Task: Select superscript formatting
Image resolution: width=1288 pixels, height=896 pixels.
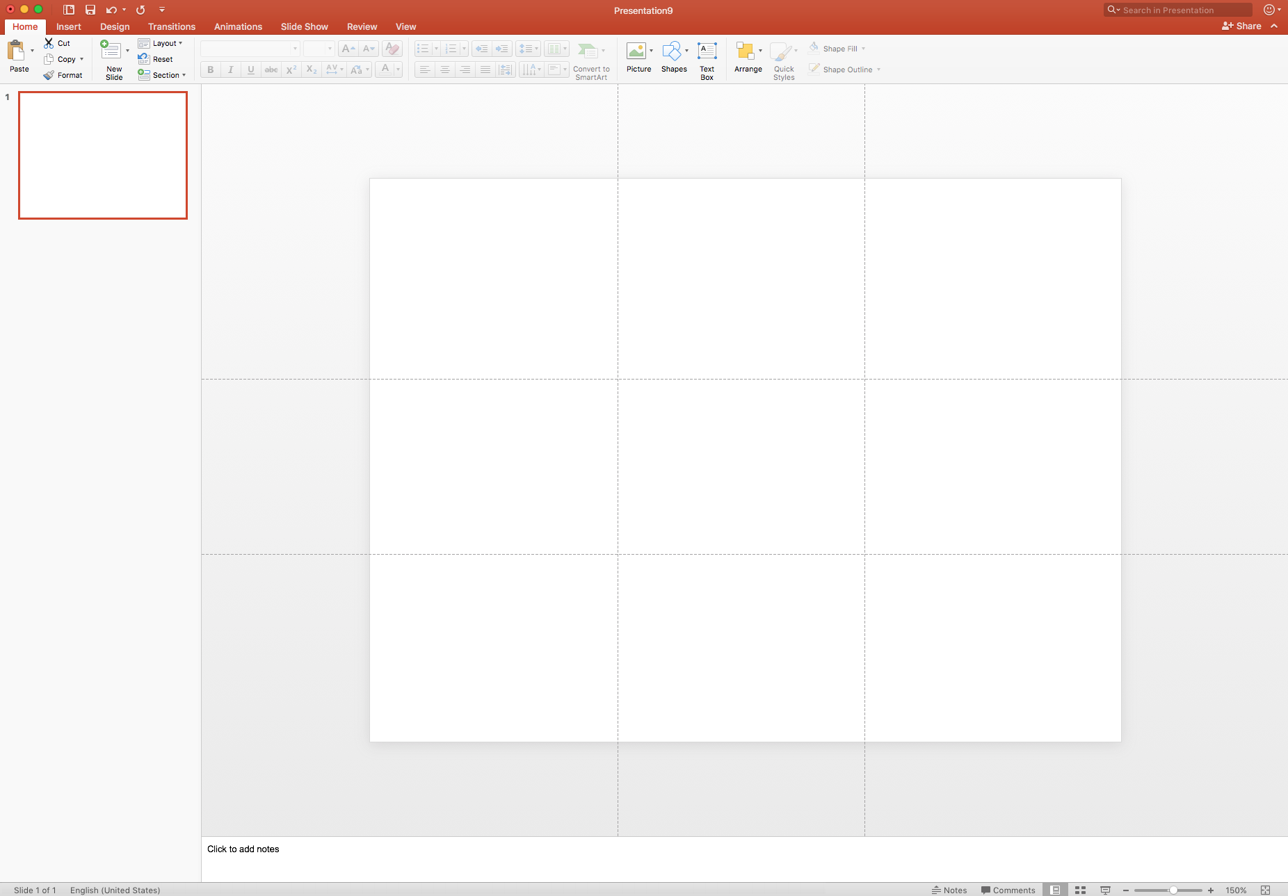Action: click(291, 70)
